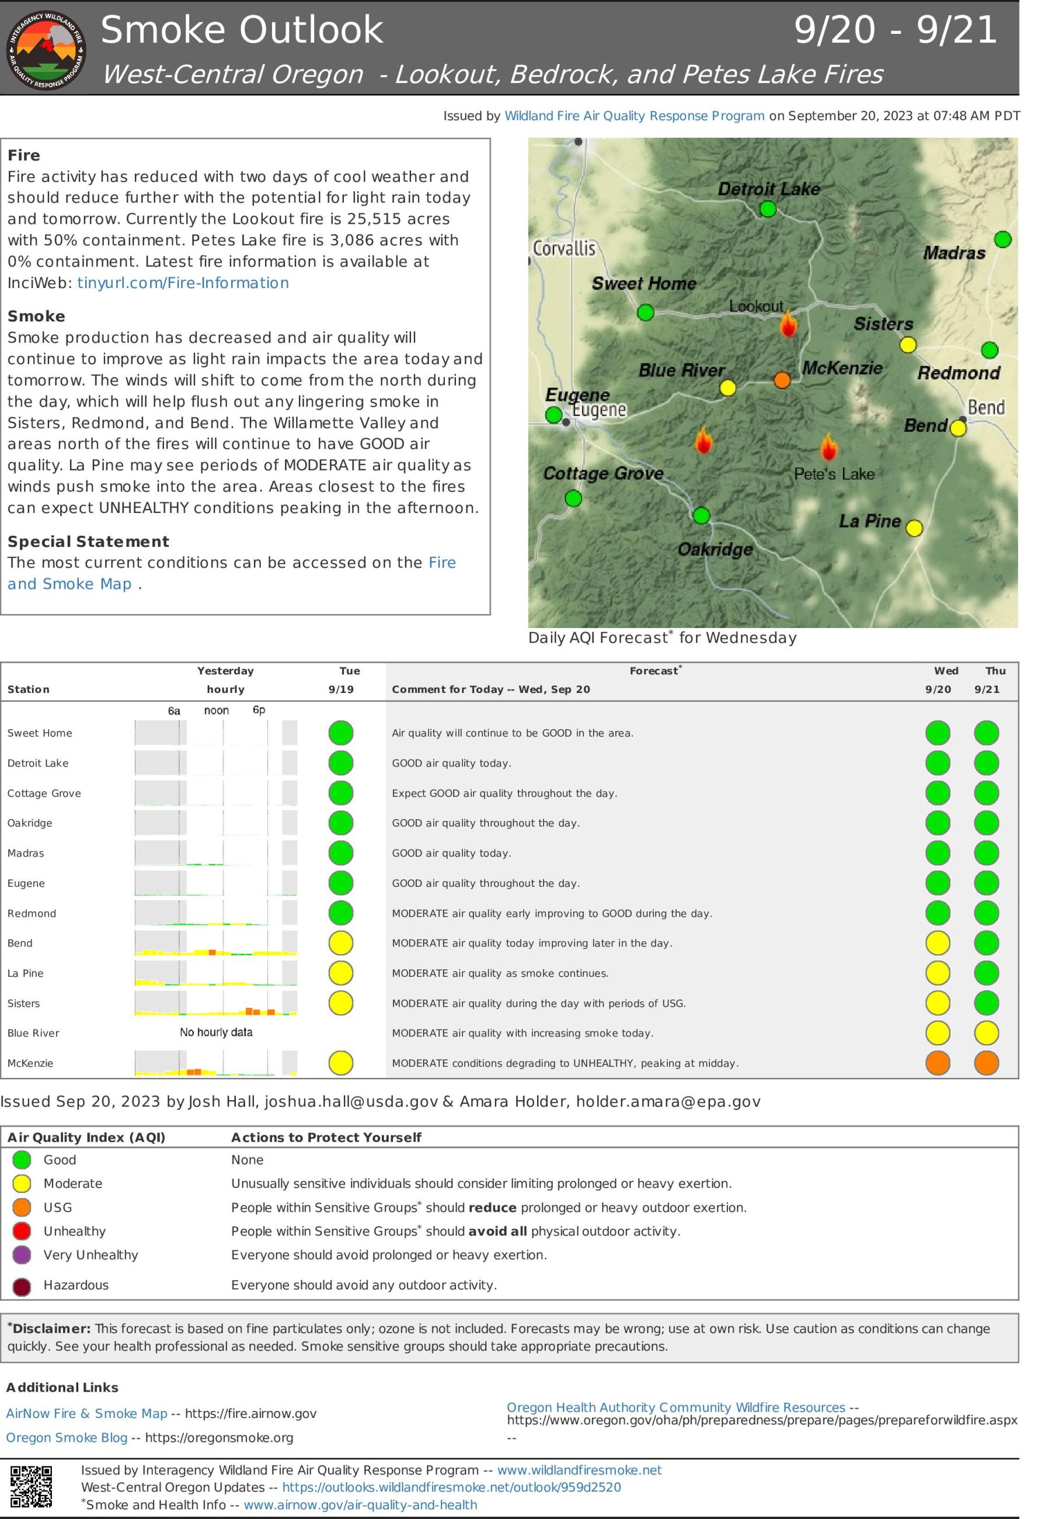This screenshot has height=1519, width=1038.
Task: Open the AirNow Fire & Smoke Map link
Action: tap(87, 1413)
